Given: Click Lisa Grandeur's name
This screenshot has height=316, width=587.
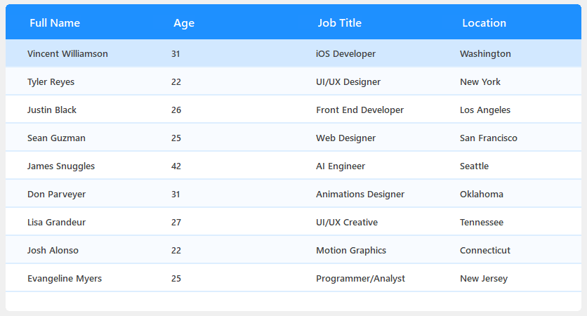Looking at the screenshot, I should pyautogui.click(x=56, y=222).
